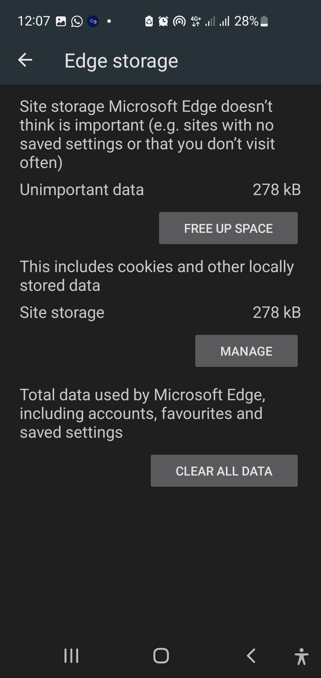This screenshot has width=321, height=678.
Task: Tap the back arrow in header
Action: pos(25,60)
